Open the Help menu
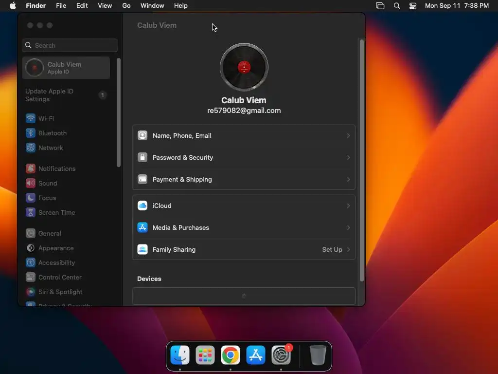Viewport: 498px width, 374px height. [x=181, y=6]
